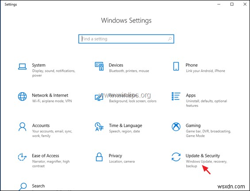Click 'Speech, region, date' description
The height and width of the screenshot is (191, 250).
pyautogui.click(x=124, y=131)
